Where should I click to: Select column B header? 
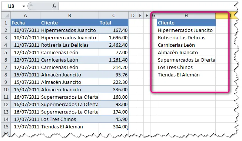69,15
